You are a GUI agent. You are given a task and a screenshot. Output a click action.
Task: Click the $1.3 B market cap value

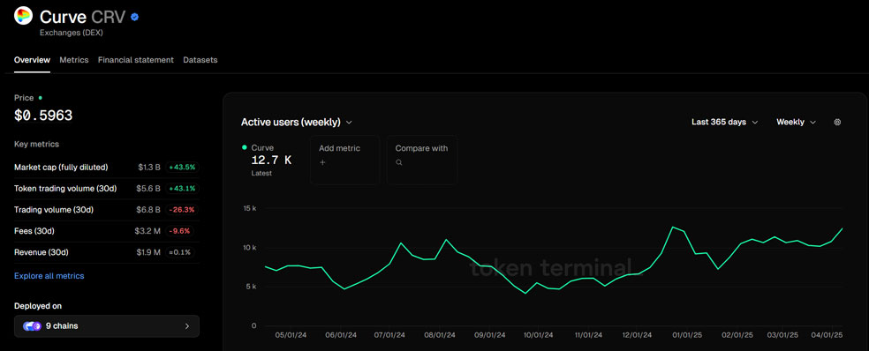[149, 168]
